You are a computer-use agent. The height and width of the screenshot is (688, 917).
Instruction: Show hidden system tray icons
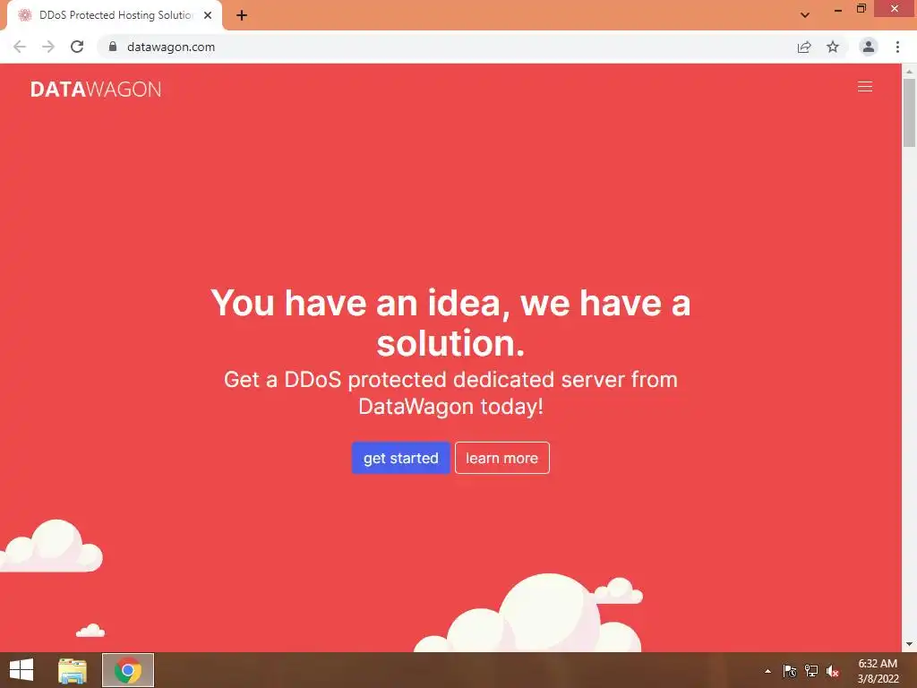[x=767, y=671]
